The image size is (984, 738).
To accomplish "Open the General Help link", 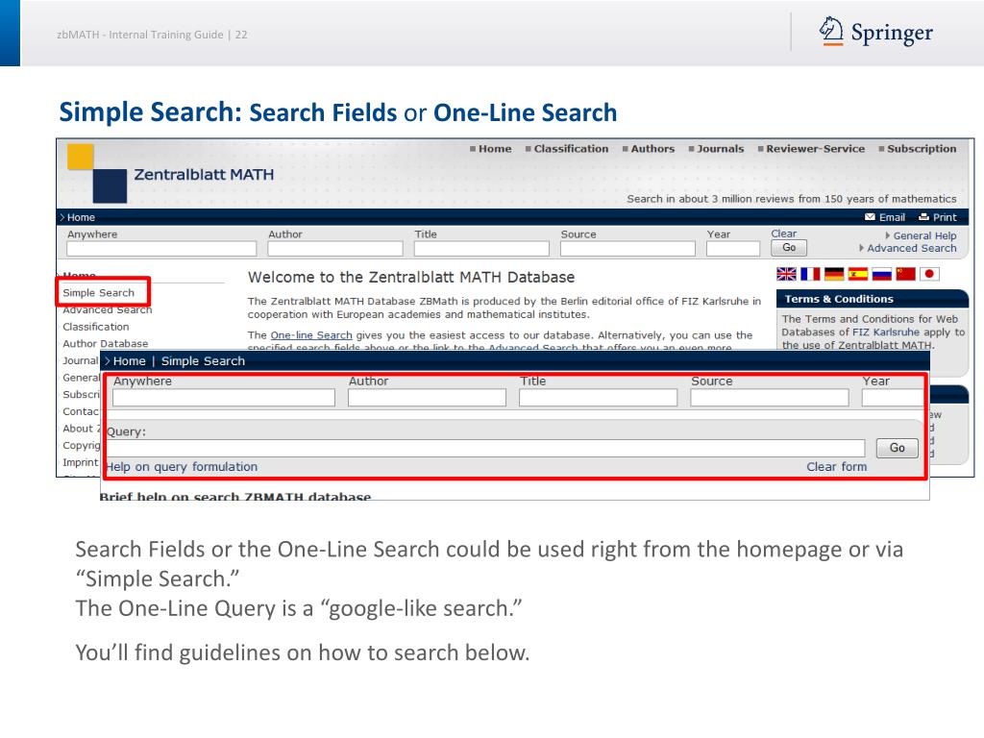I will (924, 236).
